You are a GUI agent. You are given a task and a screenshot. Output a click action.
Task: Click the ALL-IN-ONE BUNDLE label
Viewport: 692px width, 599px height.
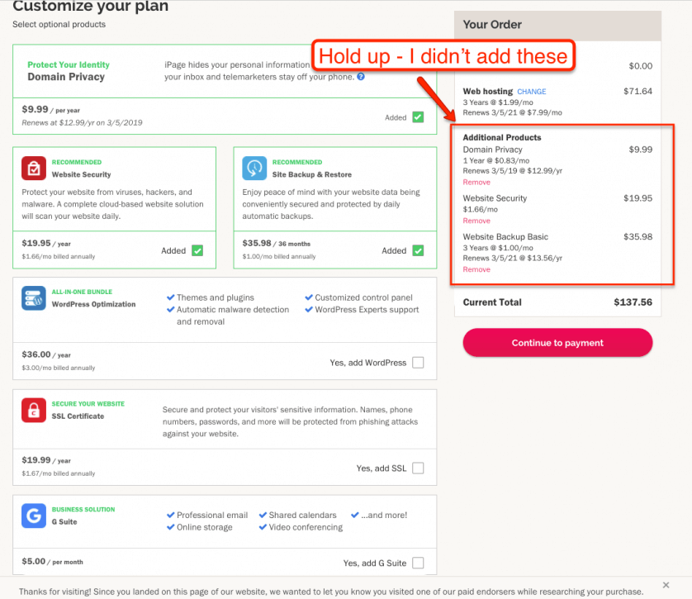(x=82, y=292)
